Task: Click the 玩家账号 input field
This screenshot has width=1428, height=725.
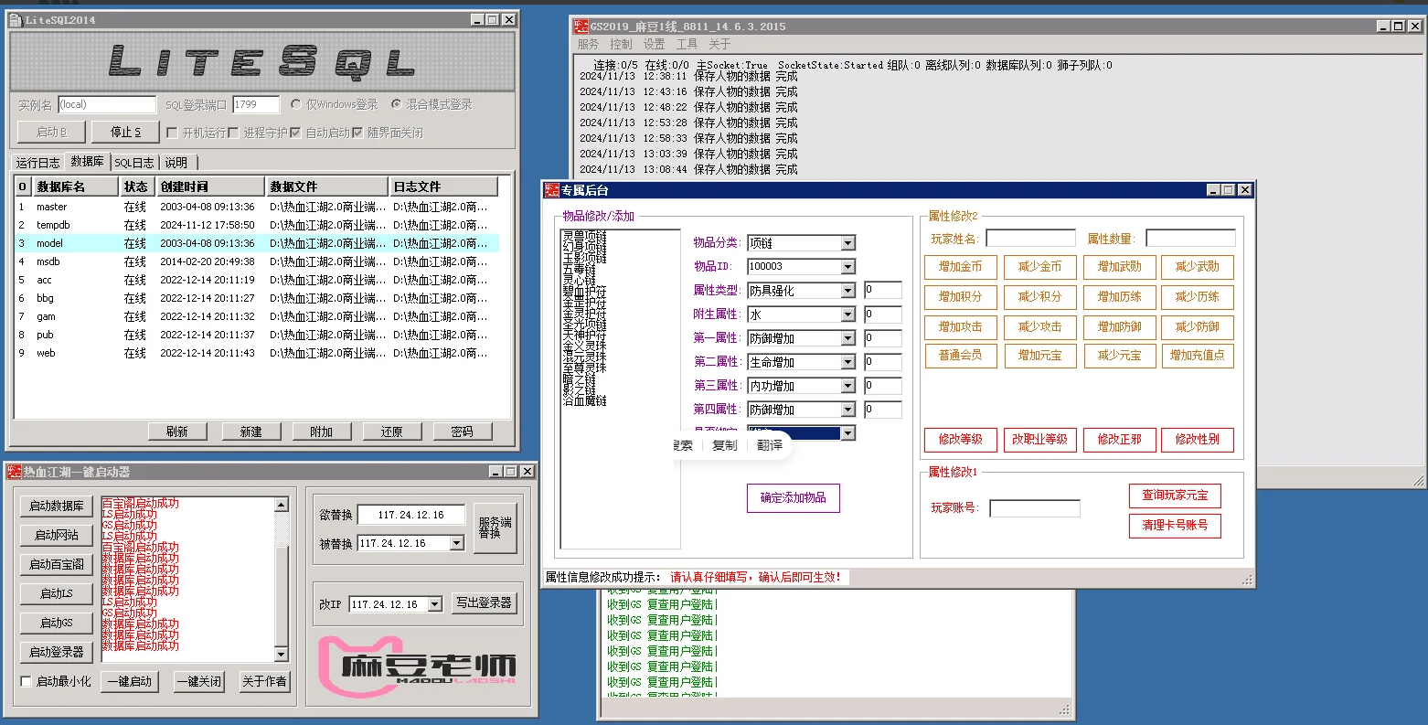Action: pyautogui.click(x=1033, y=507)
